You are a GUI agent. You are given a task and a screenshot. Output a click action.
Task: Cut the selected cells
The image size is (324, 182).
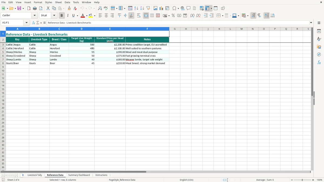pyautogui.click(x=48, y=8)
